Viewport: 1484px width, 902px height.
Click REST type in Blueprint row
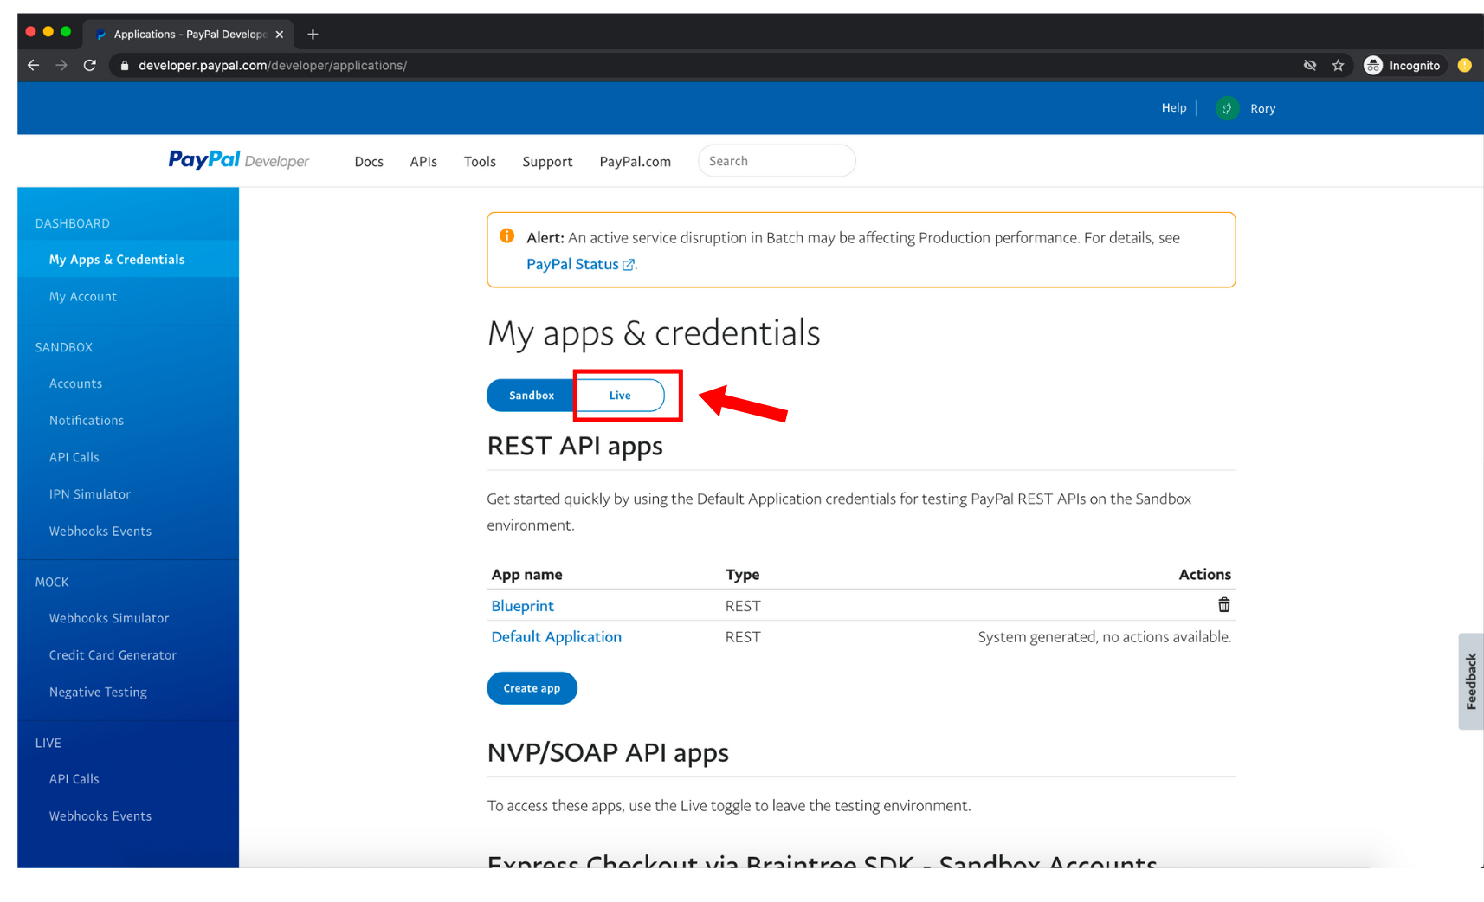[x=743, y=606]
